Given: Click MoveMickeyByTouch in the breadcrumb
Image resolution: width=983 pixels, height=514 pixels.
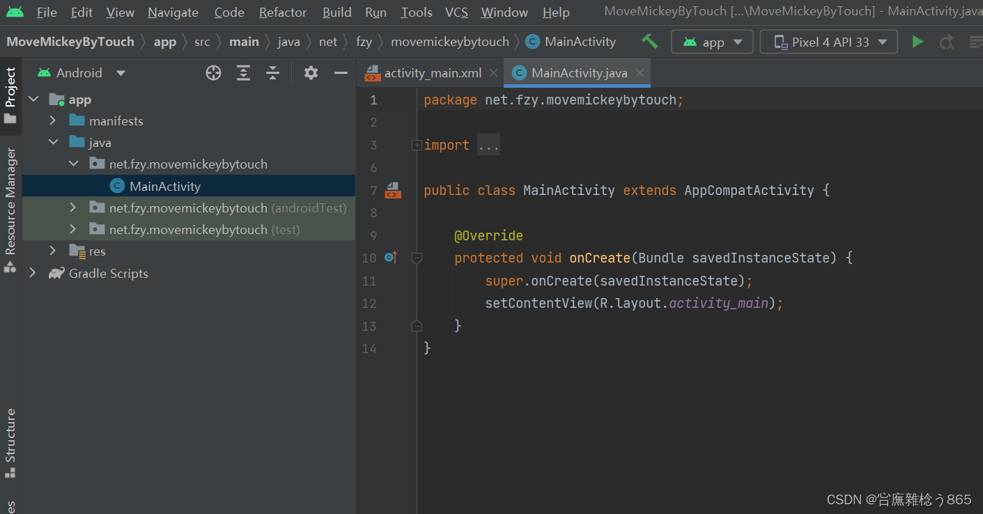Looking at the screenshot, I should point(70,42).
